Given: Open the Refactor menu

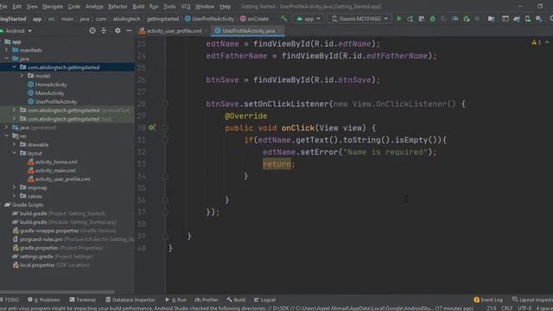Looking at the screenshot, I should click(x=118, y=6).
